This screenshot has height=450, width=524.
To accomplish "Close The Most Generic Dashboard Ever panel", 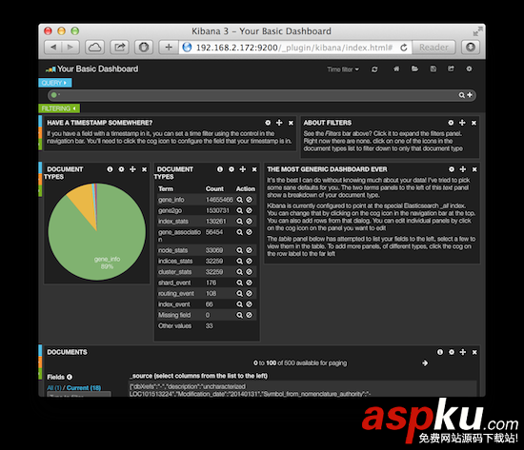I will coord(474,169).
